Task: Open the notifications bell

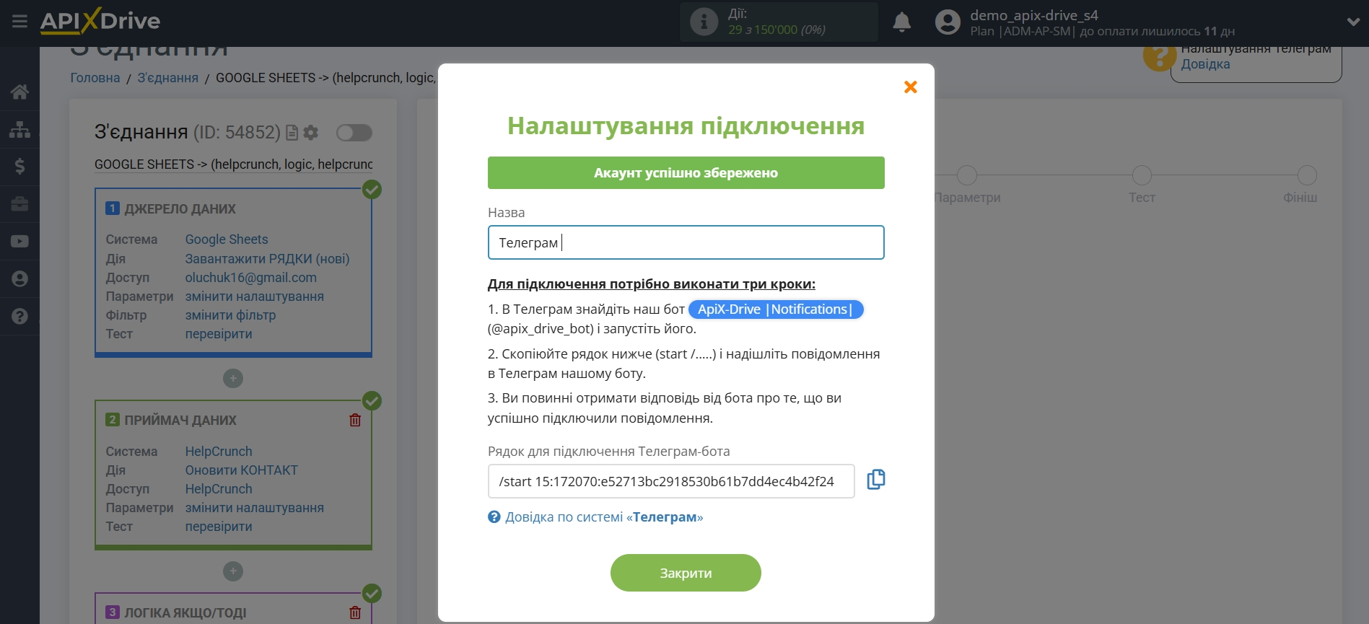Action: tap(901, 22)
